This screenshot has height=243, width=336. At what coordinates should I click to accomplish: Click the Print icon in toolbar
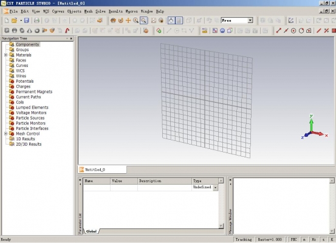[36, 21]
